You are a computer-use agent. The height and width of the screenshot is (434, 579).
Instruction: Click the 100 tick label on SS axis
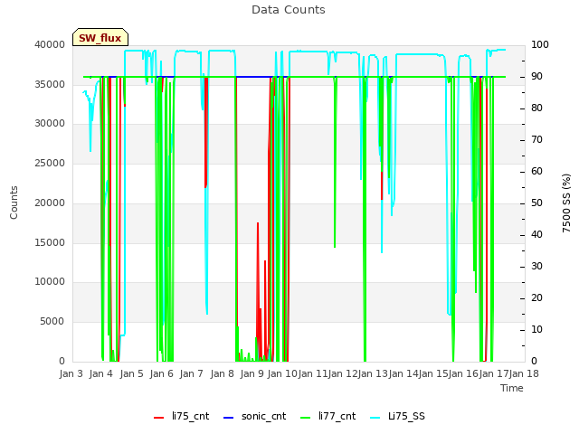540,44
